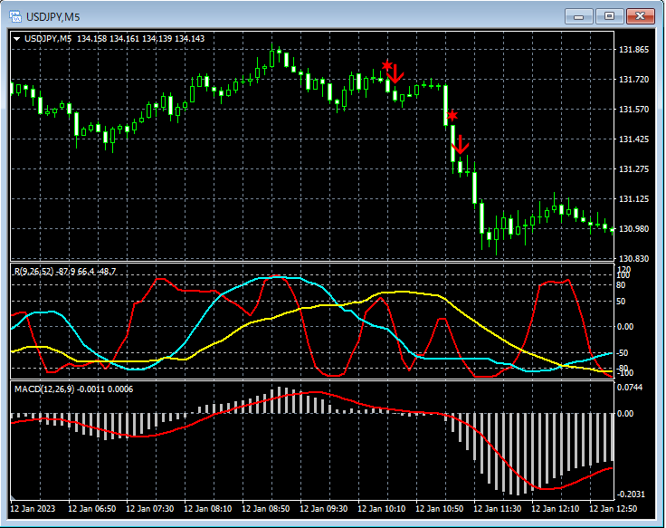Expand the chart symbol dropdown triangle

click(17, 39)
